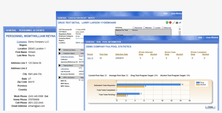Click the yellow pencil edit icon

(x=174, y=22)
